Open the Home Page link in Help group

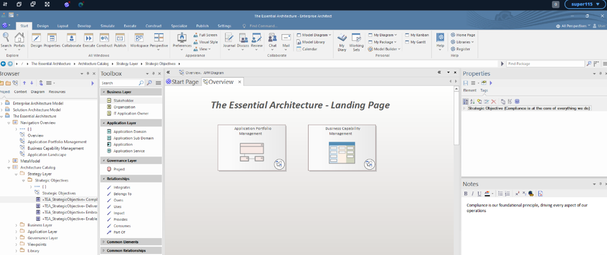pyautogui.click(x=463, y=35)
